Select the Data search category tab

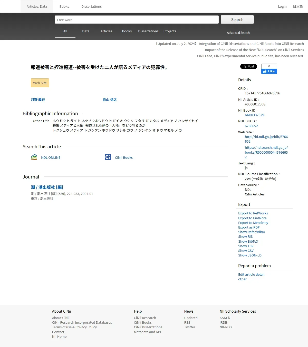pos(86,31)
